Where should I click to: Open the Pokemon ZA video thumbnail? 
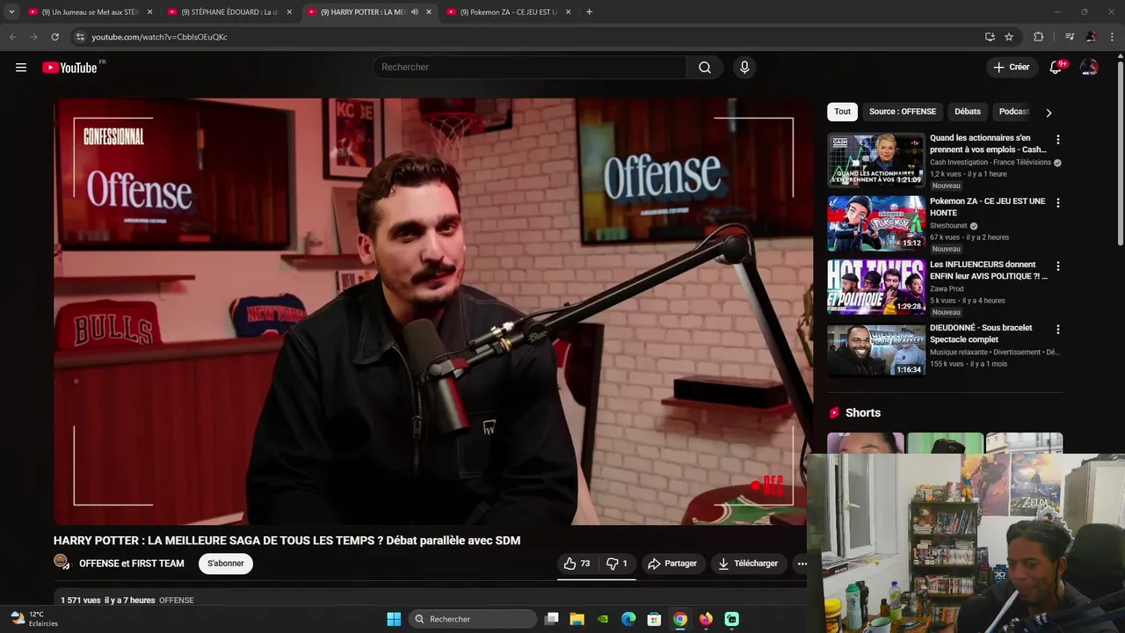click(876, 223)
